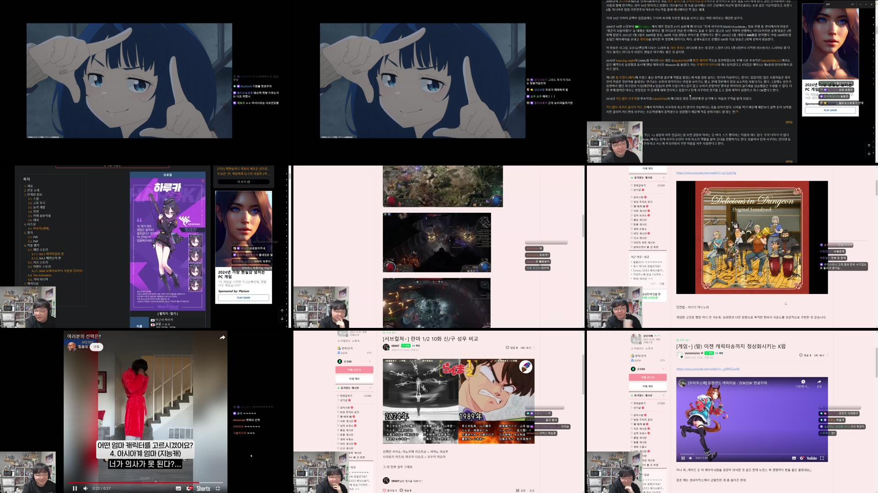Click scroll-to-top arrow on 하루카 wiki page

pyautogui.click(x=282, y=311)
